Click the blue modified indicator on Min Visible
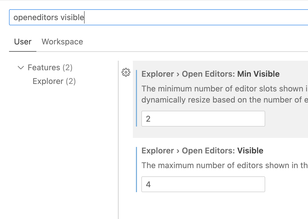This screenshot has width=308, height=219. point(136,98)
